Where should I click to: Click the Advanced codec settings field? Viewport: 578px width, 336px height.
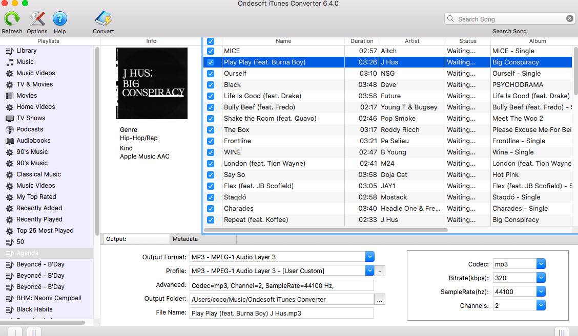point(282,285)
